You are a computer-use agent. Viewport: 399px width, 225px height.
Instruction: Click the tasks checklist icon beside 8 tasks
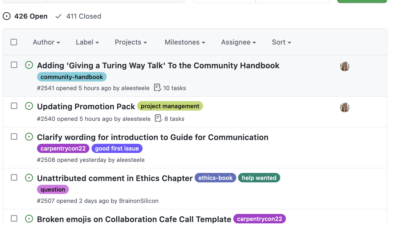pyautogui.click(x=158, y=118)
